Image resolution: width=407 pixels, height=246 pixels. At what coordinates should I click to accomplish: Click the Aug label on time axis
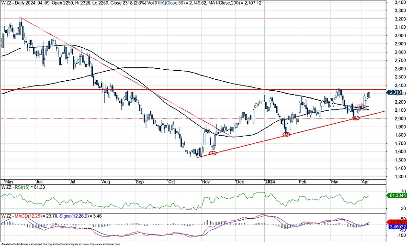[106, 182]
